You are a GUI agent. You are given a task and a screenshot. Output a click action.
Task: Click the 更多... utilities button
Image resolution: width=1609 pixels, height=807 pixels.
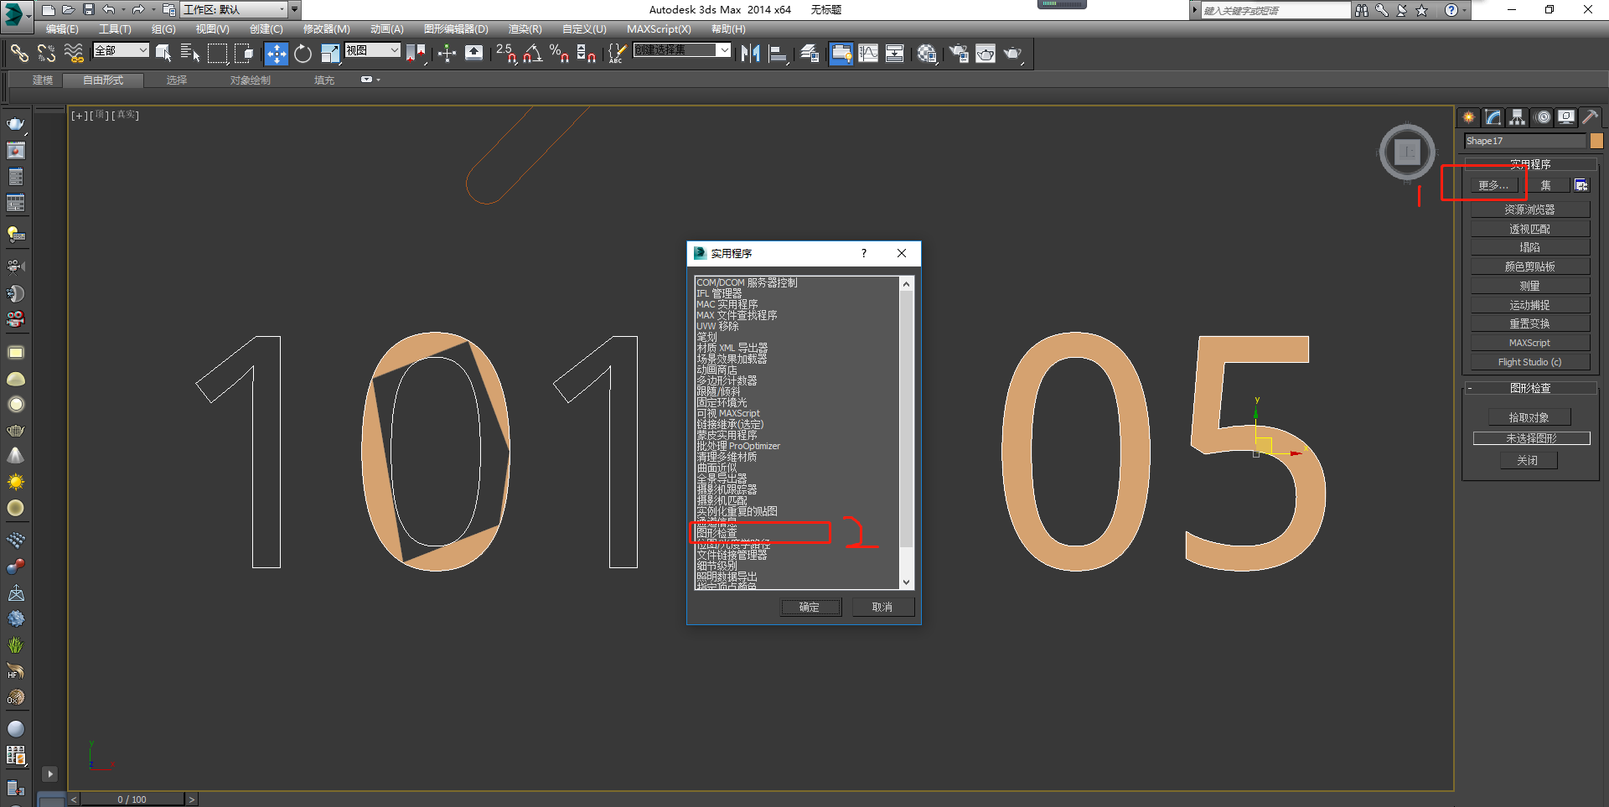click(x=1493, y=185)
